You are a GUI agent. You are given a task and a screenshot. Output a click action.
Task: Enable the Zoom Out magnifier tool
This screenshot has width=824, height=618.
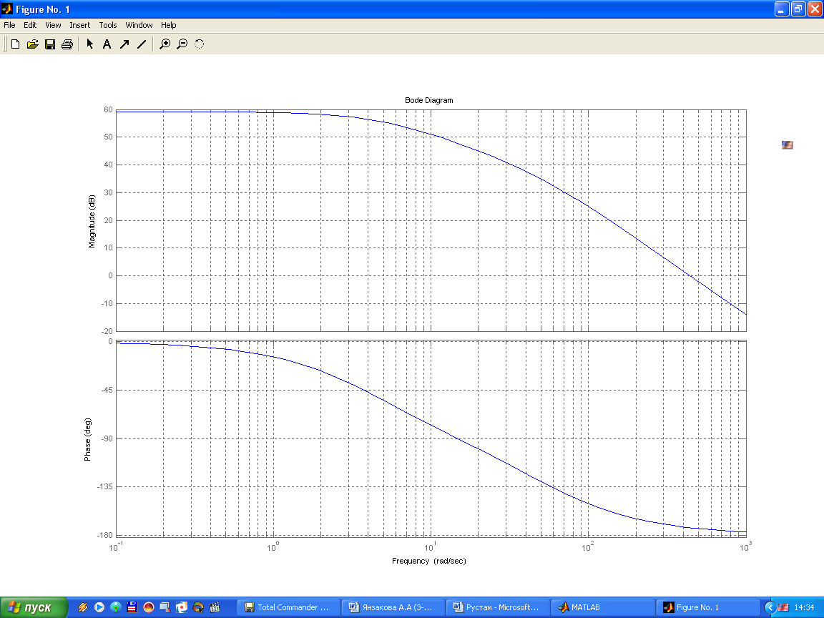pos(182,44)
